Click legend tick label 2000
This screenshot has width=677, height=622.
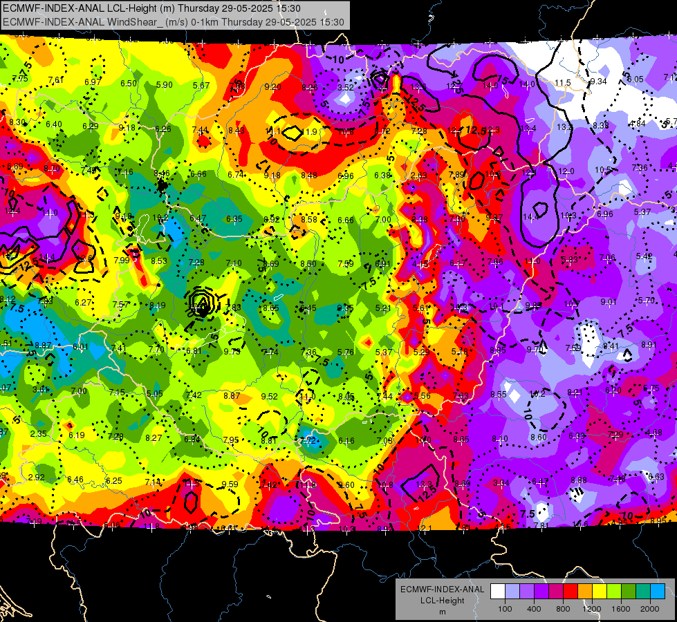point(650,609)
